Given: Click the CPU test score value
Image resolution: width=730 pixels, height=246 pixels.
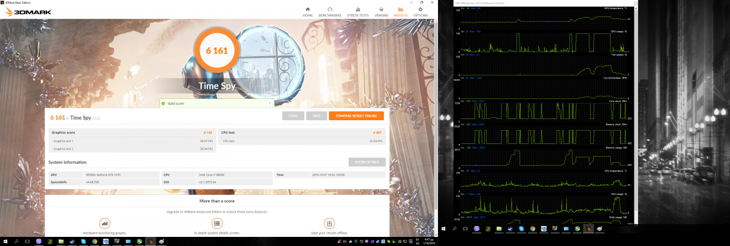Looking at the screenshot, I should coord(377,132).
